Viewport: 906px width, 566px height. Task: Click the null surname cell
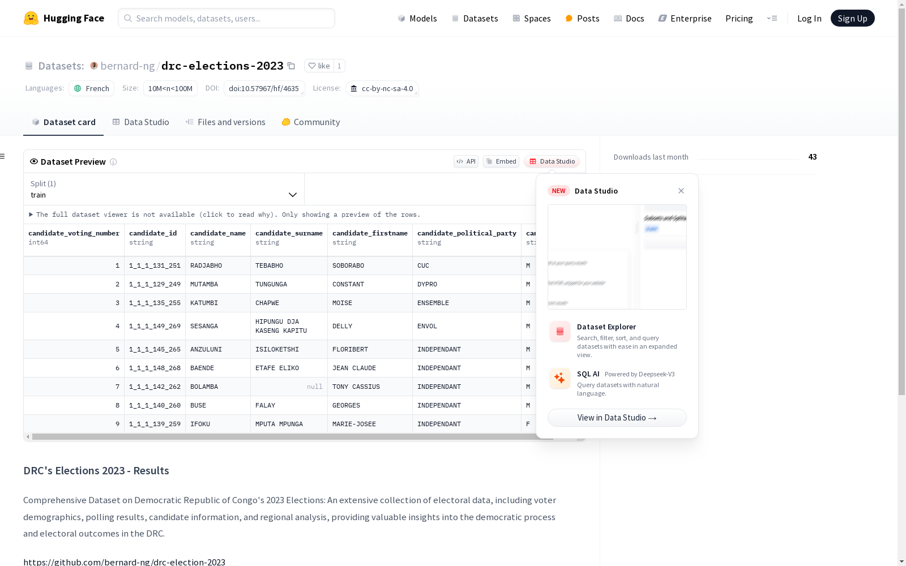click(289, 387)
